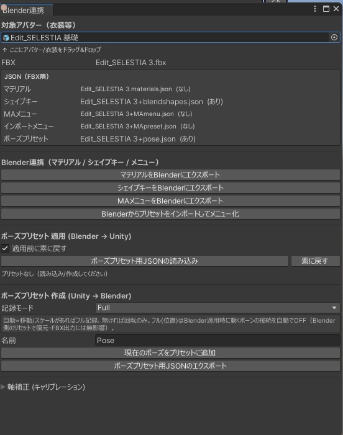Click the プリセットなし status message

click(55, 274)
